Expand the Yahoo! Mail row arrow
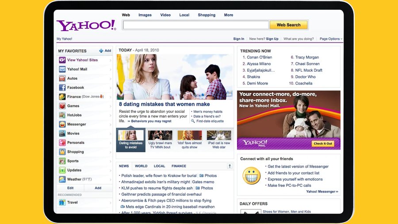 click(111, 70)
